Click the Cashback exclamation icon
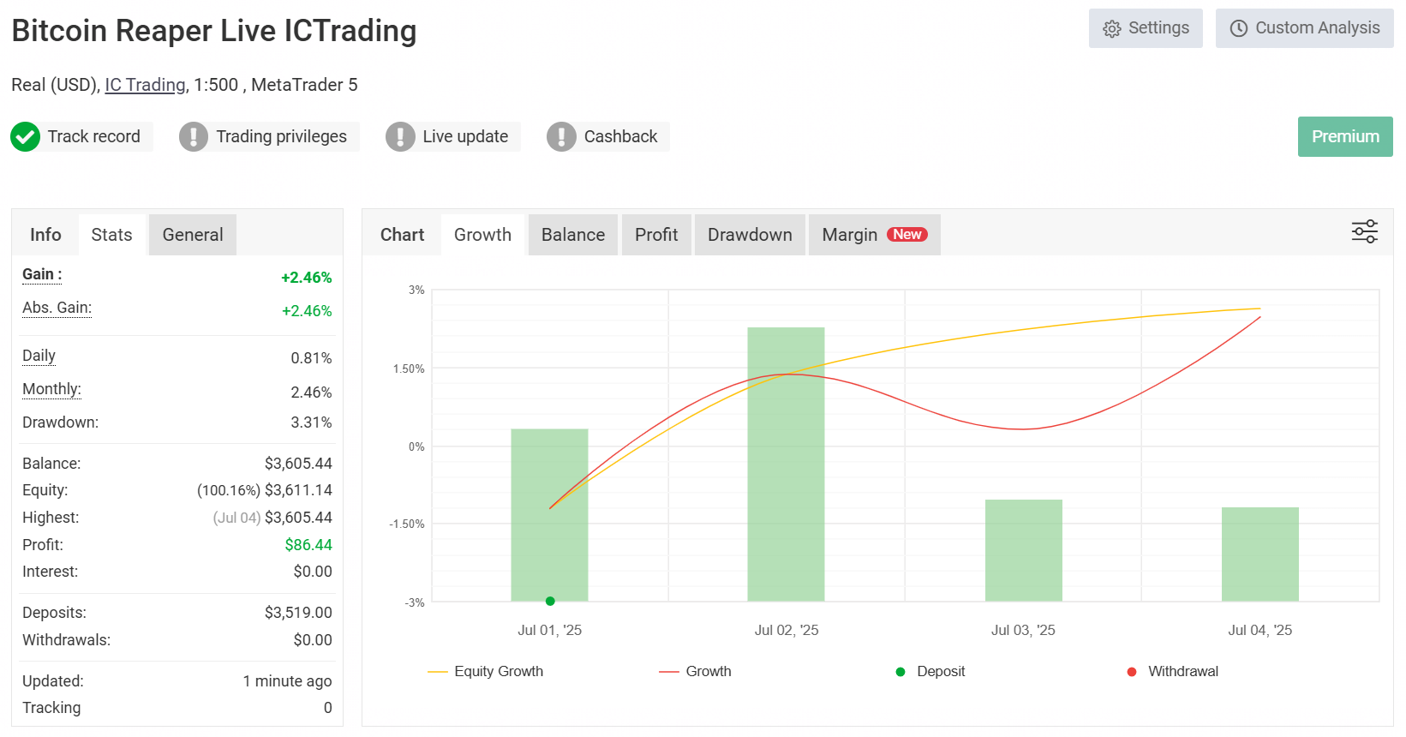This screenshot has height=737, width=1406. coord(561,136)
